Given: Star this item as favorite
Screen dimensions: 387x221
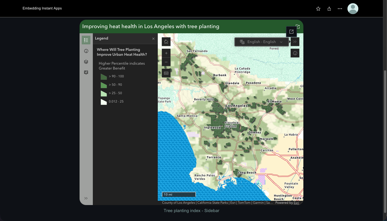Looking at the screenshot, I should 318,8.
